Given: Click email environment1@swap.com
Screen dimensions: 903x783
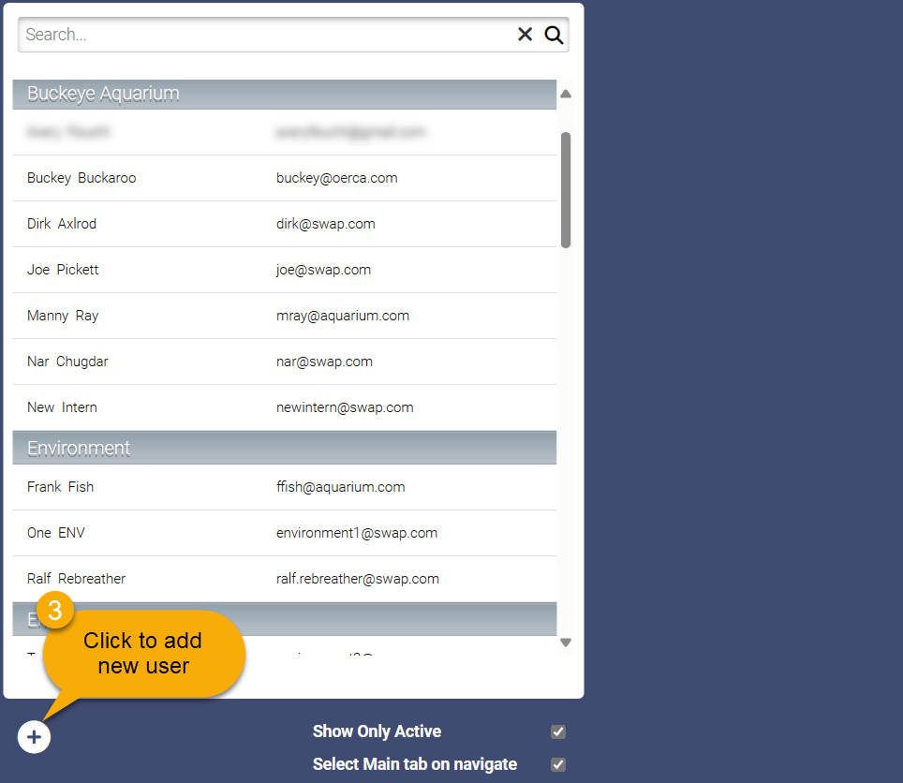Looking at the screenshot, I should pyautogui.click(x=357, y=533).
